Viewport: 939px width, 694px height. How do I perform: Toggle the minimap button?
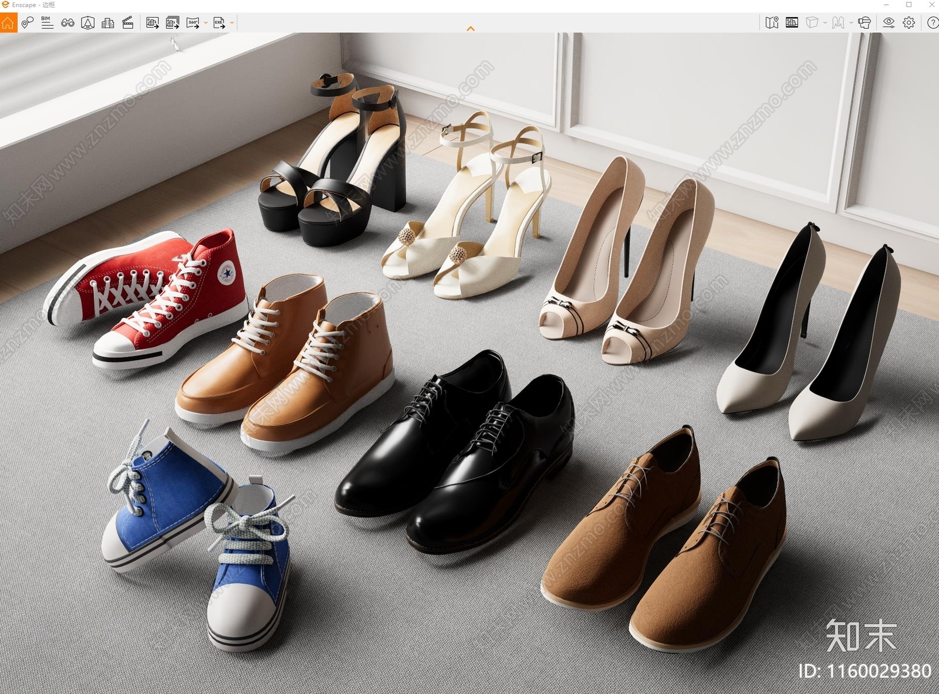(x=772, y=23)
